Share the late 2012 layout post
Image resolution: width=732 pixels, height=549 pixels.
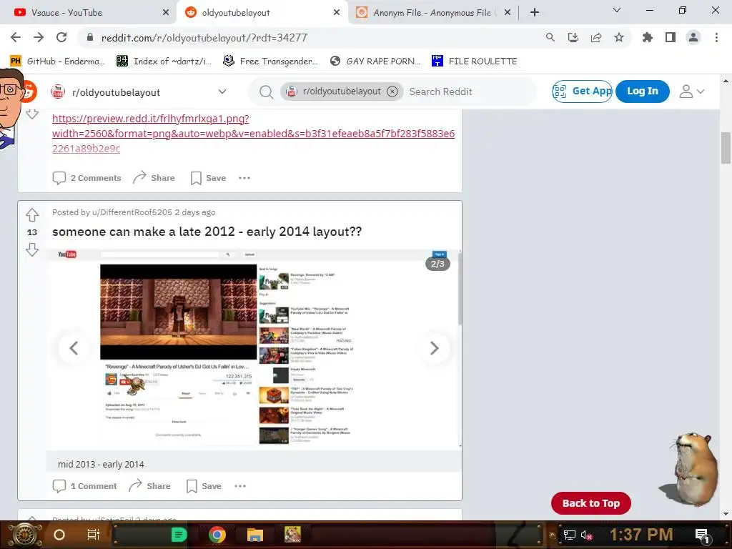click(x=150, y=486)
